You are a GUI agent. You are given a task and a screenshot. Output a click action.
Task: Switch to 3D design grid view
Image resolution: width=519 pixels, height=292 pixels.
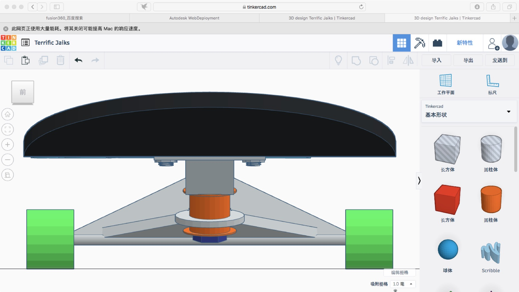click(402, 43)
